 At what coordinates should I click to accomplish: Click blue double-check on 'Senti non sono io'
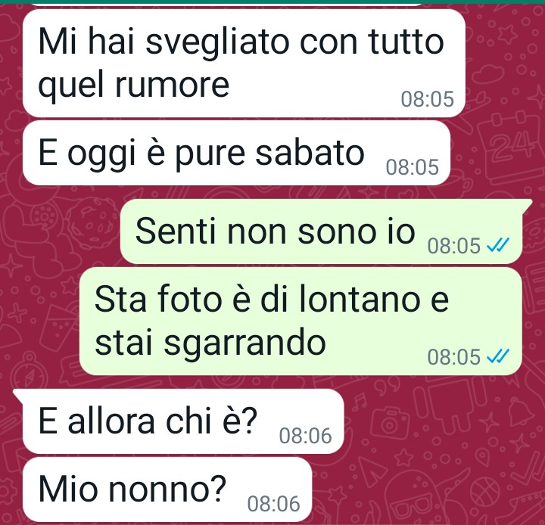[498, 245]
